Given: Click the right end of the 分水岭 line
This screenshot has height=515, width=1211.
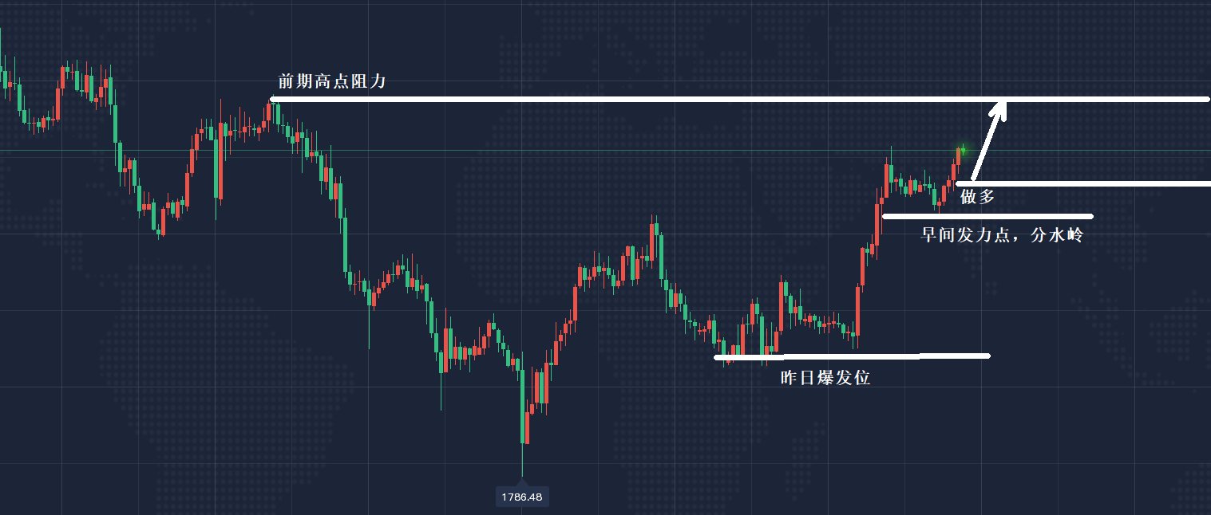Looking at the screenshot, I should point(1090,216).
